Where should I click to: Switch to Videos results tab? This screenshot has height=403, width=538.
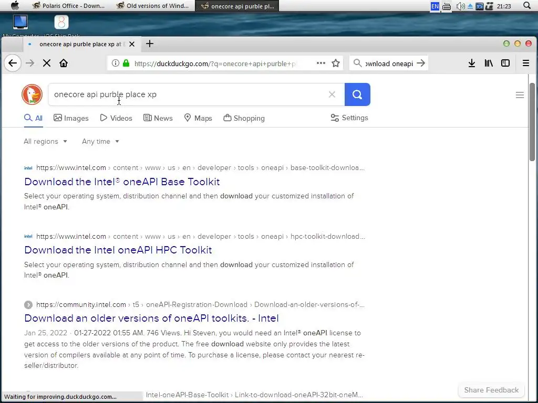pos(116,118)
